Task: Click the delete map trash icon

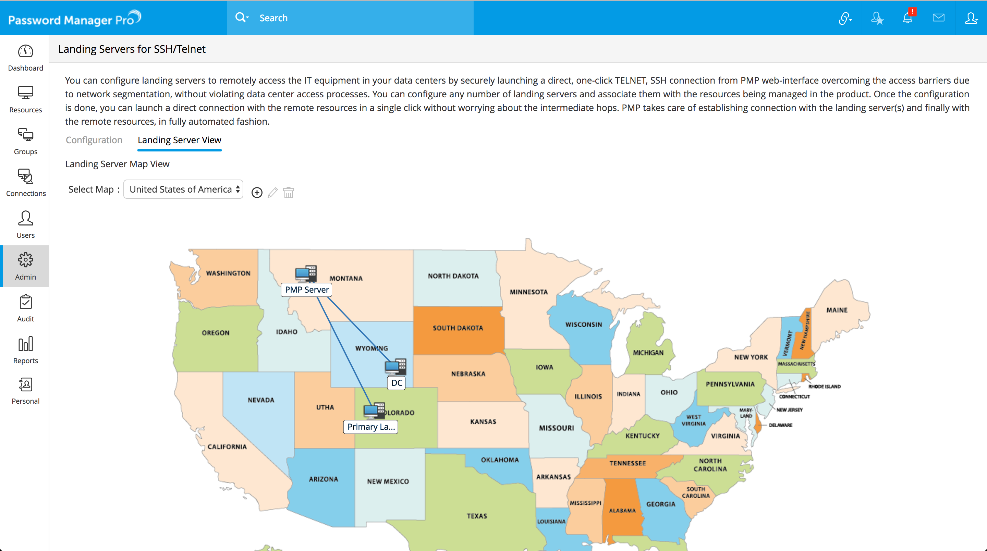Action: (x=289, y=192)
